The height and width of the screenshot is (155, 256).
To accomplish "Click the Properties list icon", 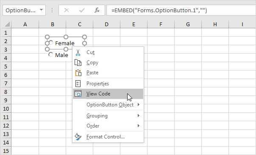I will tap(78, 84).
